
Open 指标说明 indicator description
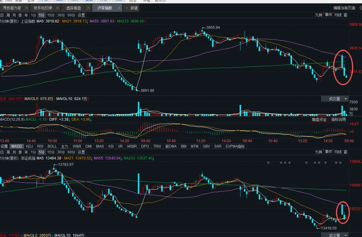[x=339, y=119]
